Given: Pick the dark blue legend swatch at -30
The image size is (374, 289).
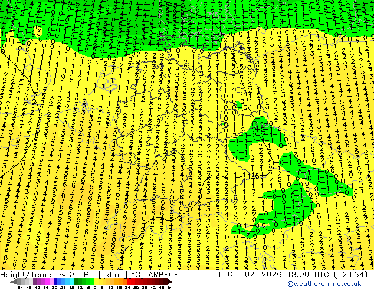Looking at the screenshot, I should click(x=55, y=281).
